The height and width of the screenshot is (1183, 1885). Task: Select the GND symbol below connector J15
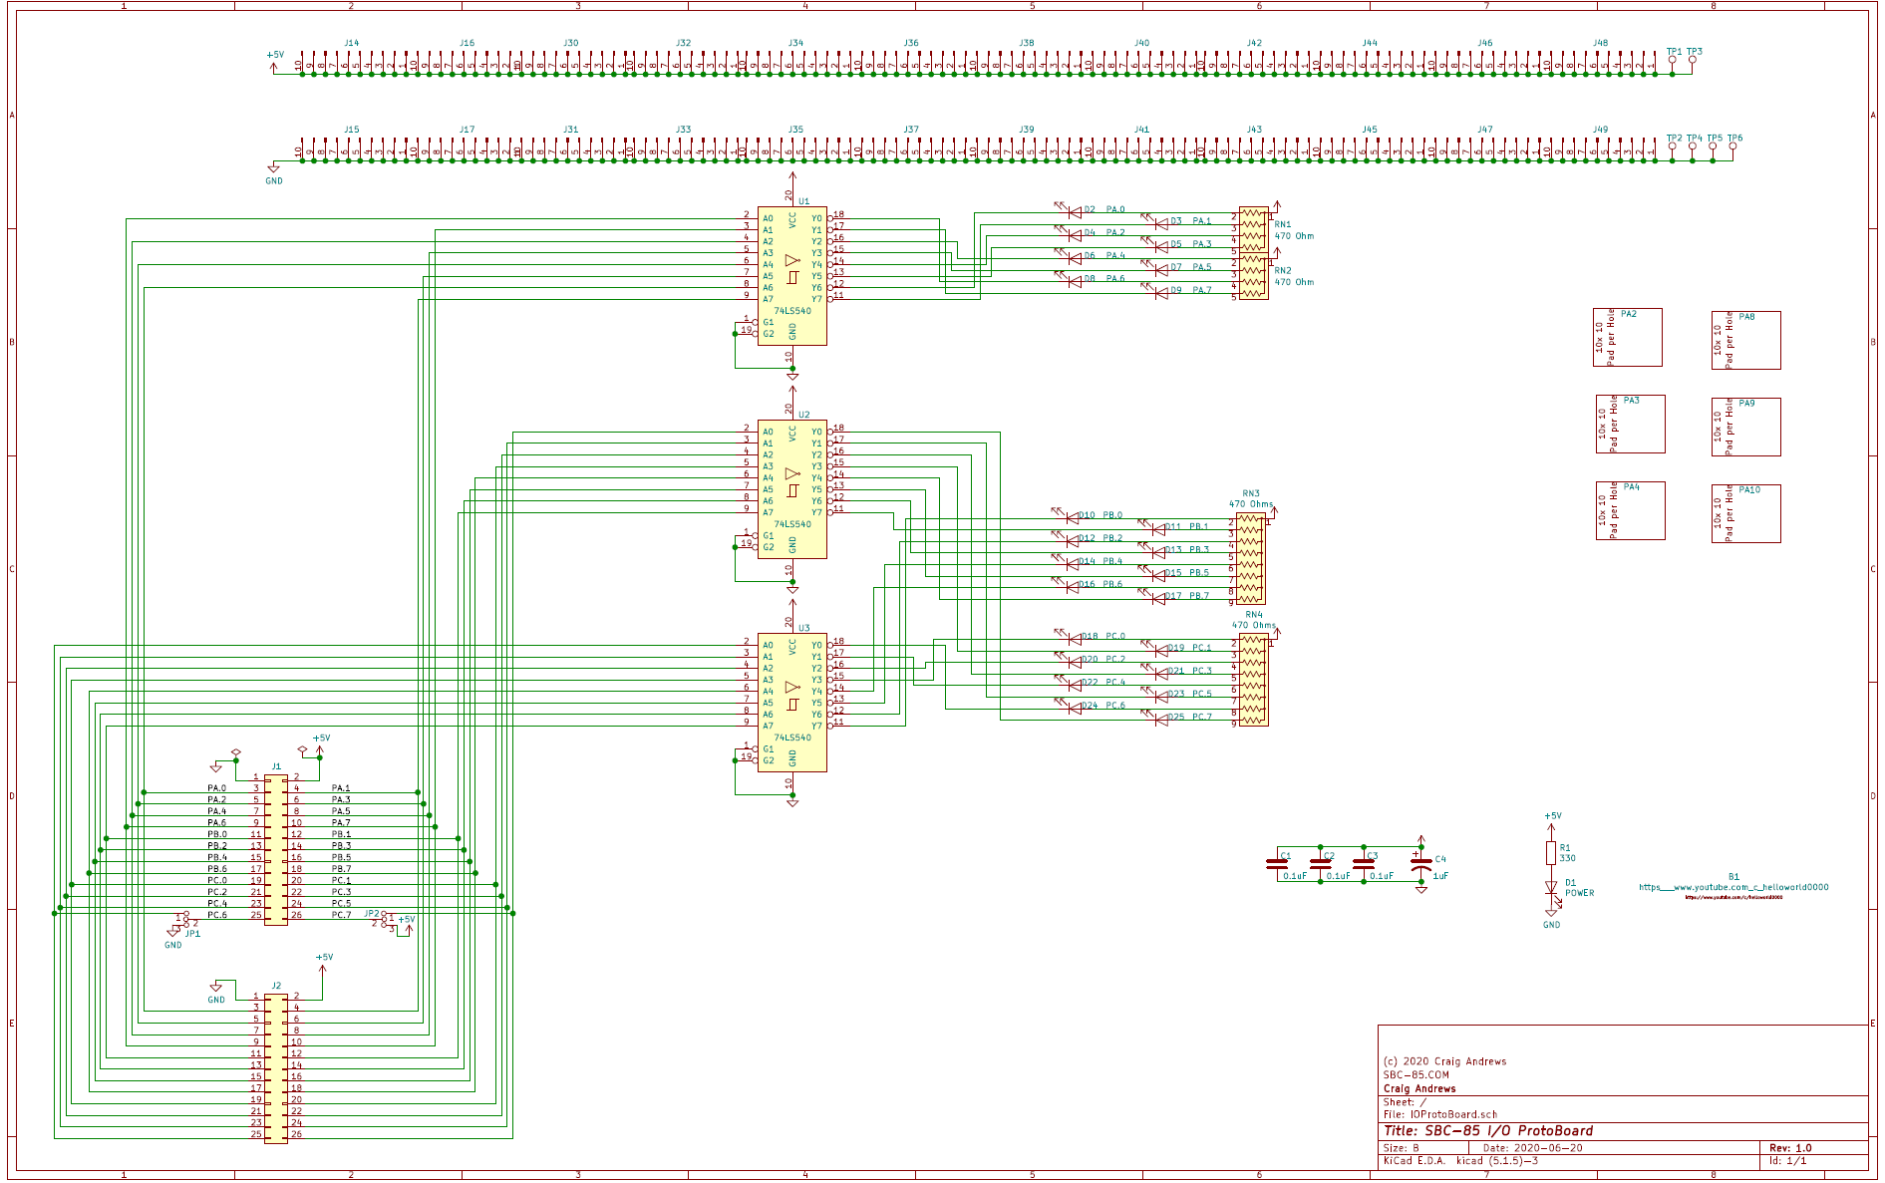click(x=272, y=171)
